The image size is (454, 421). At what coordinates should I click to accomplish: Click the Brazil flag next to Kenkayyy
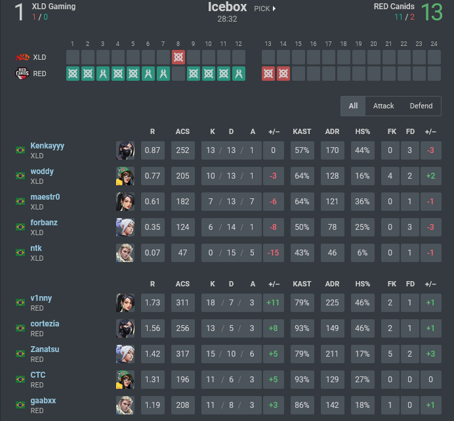tap(20, 150)
